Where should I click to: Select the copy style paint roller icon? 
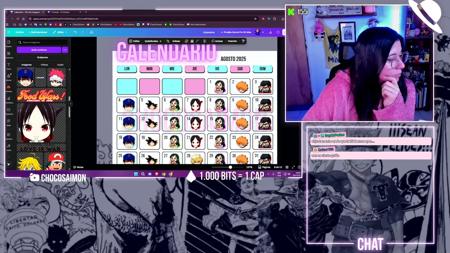243,41
